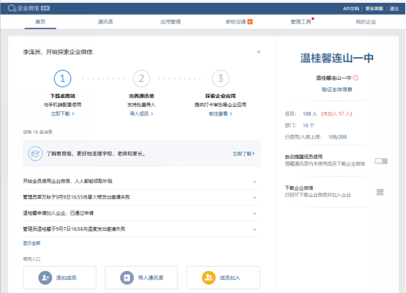Click the 导入通讯录 import icon

(x=127, y=278)
